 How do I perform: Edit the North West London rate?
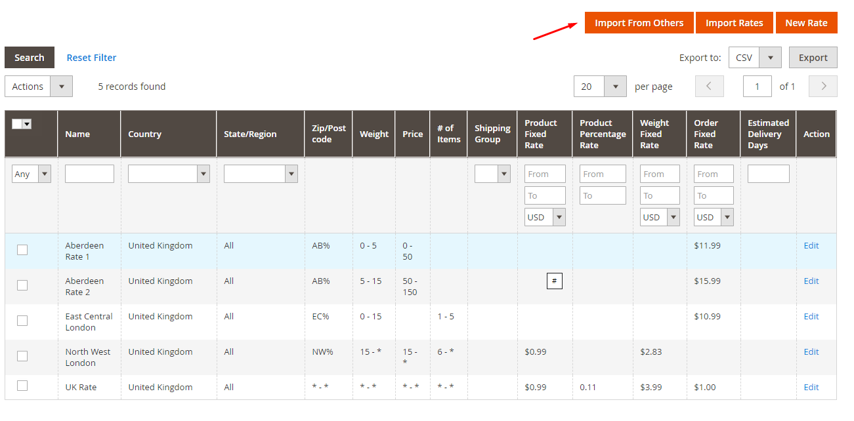click(x=811, y=352)
